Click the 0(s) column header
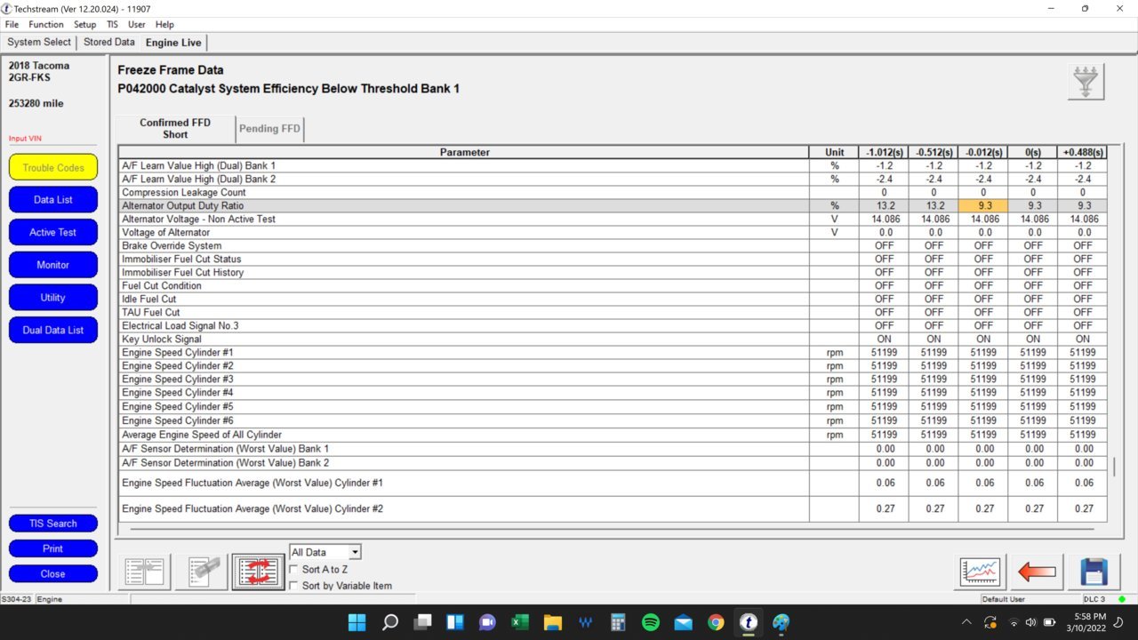 pos(1033,152)
